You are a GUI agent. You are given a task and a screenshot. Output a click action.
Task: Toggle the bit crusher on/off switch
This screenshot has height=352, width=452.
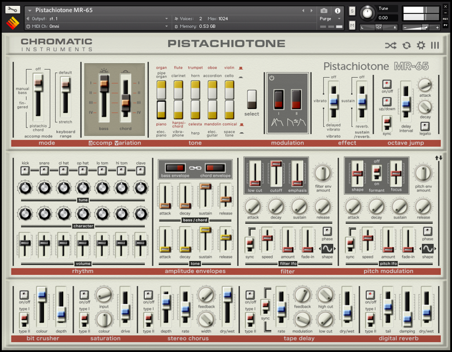coord(25,294)
